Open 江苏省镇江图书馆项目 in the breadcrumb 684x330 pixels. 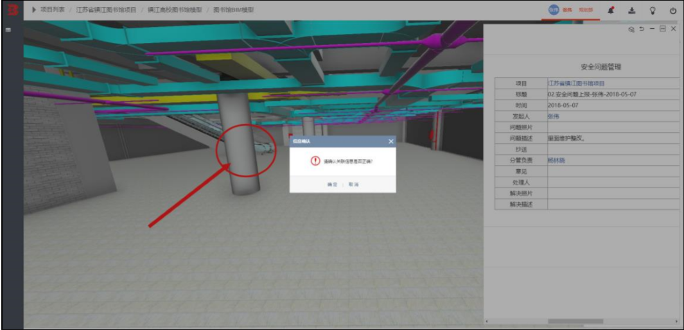106,10
